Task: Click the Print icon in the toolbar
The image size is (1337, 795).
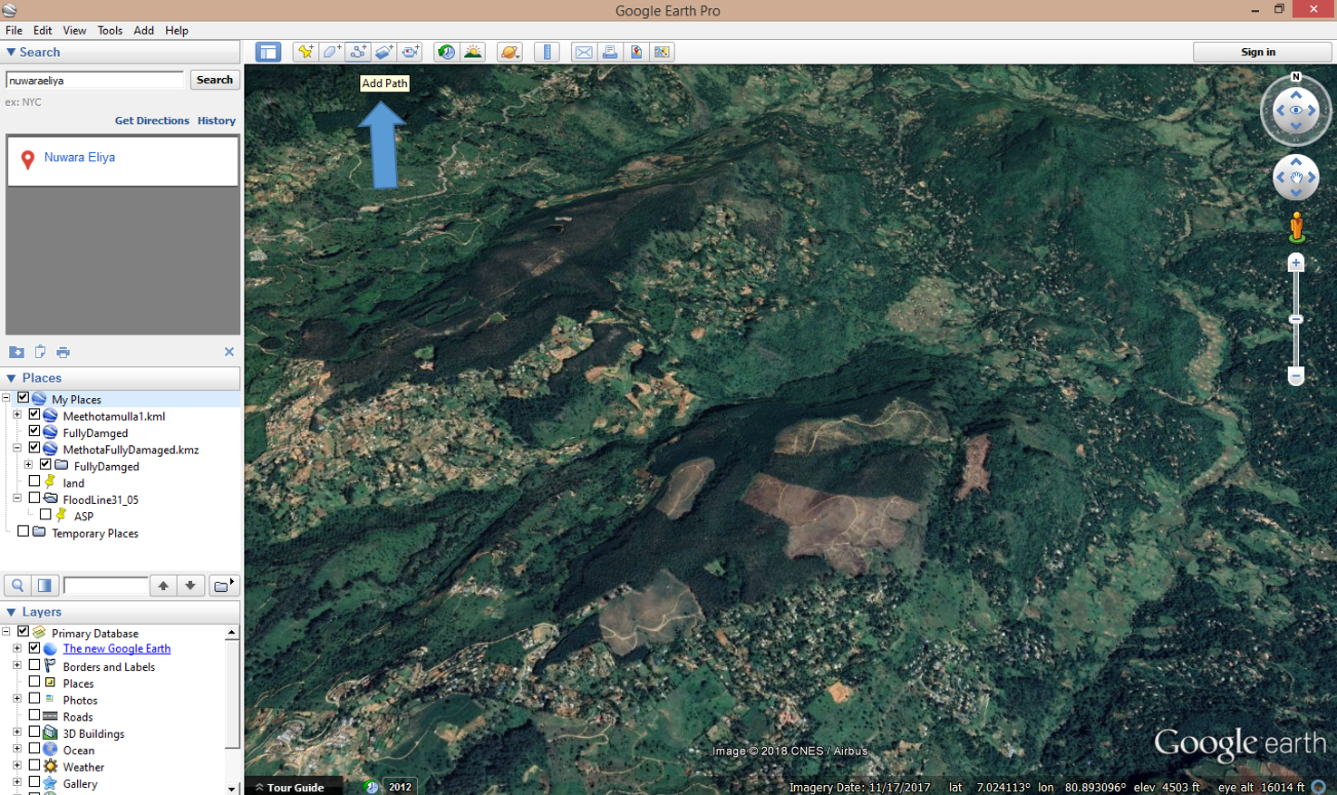Action: (610, 52)
